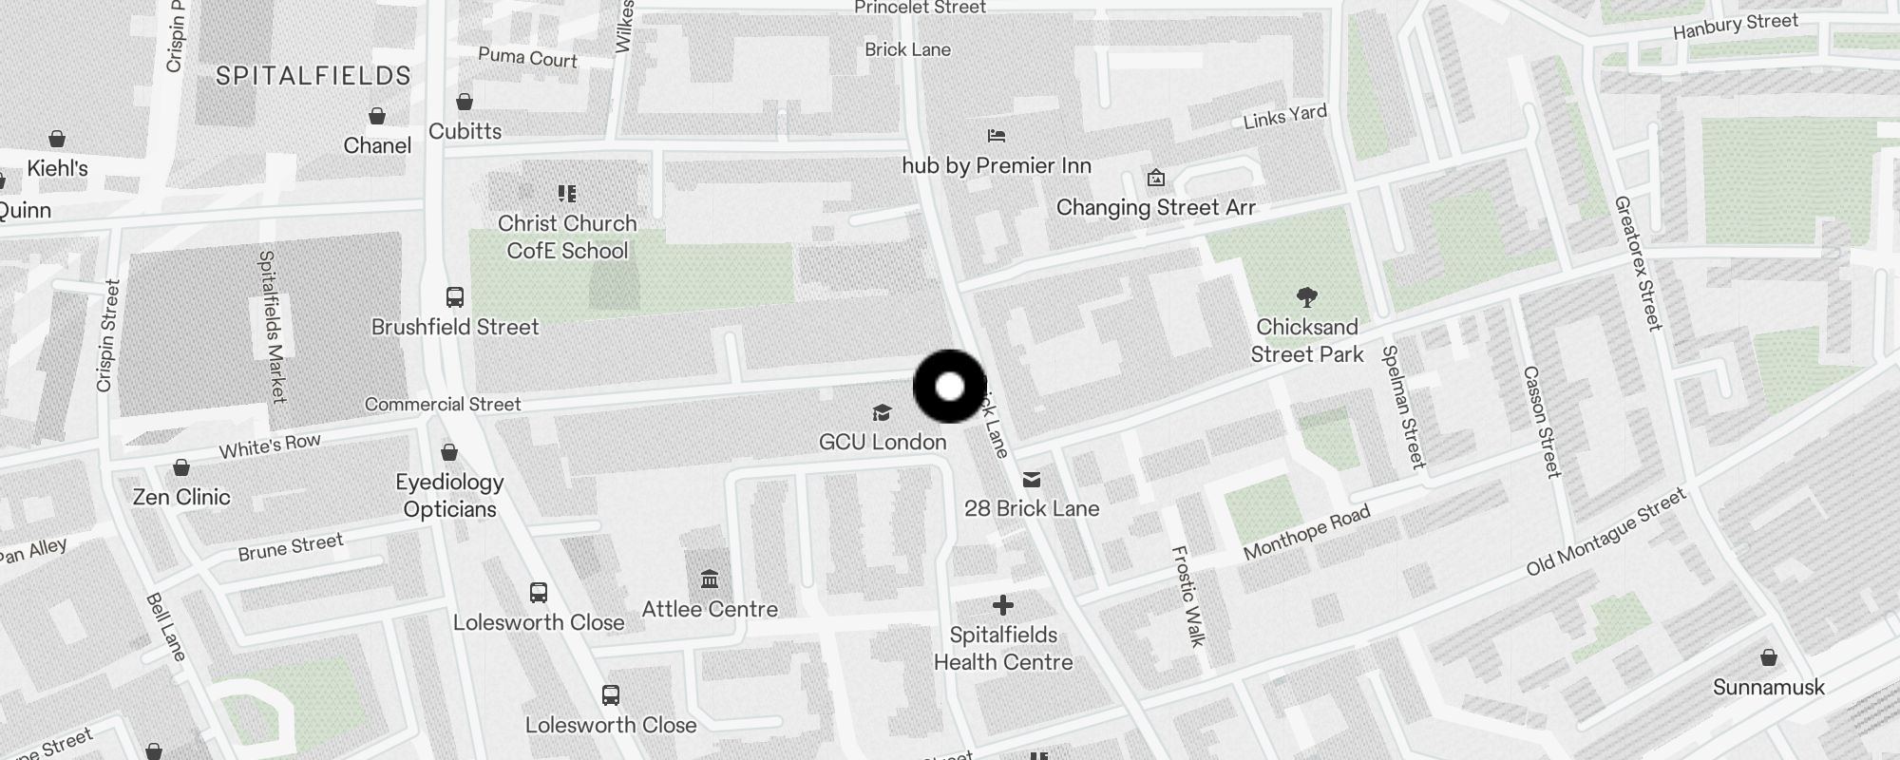
Task: Select the Zen Clinic shopping bag icon
Action: click(x=181, y=467)
